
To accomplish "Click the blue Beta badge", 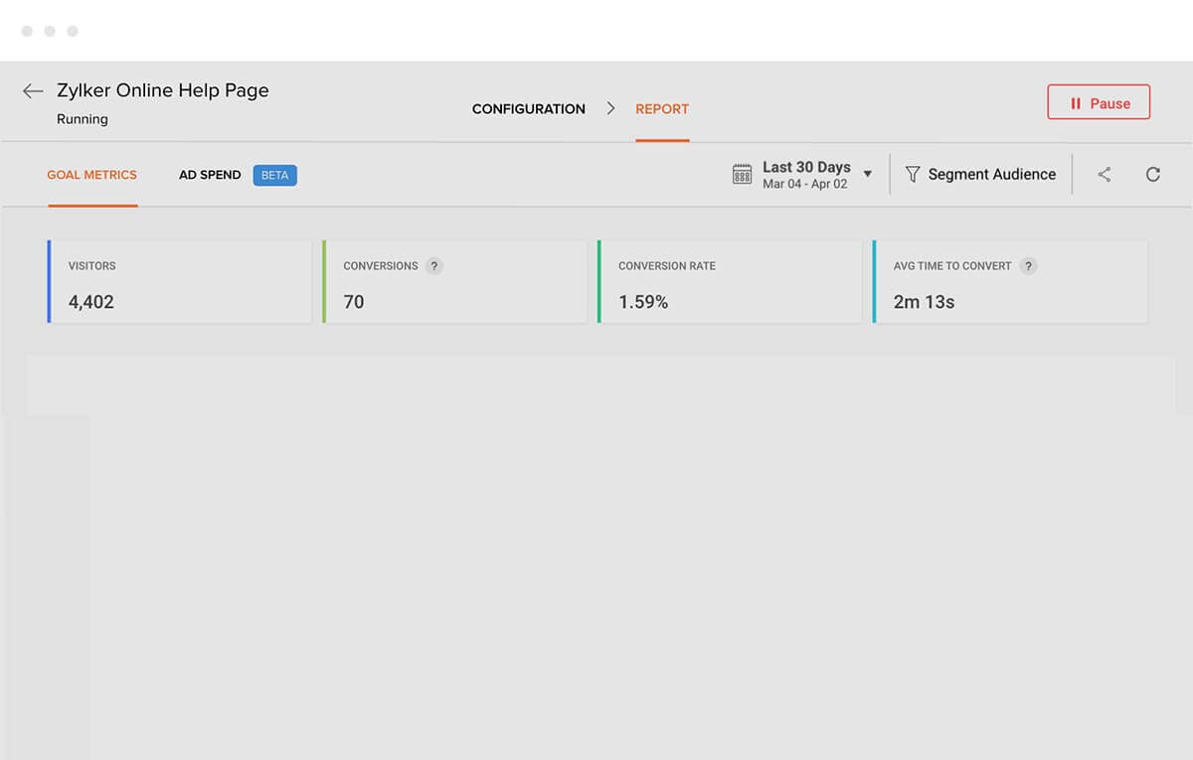I will [274, 175].
